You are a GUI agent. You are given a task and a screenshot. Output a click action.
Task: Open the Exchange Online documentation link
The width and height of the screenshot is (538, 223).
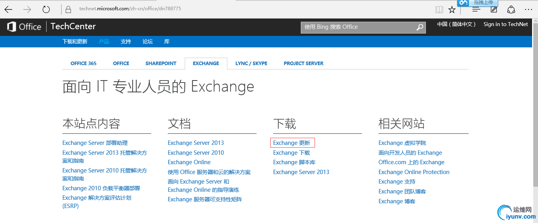click(189, 162)
